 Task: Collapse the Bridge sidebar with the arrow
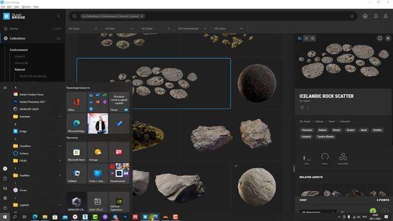point(59,16)
